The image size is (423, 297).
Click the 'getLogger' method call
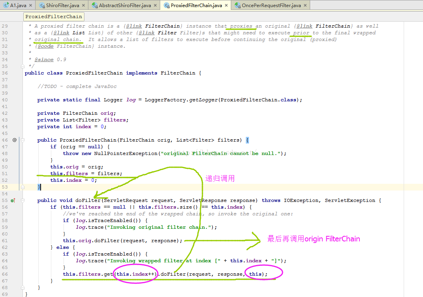(203, 100)
